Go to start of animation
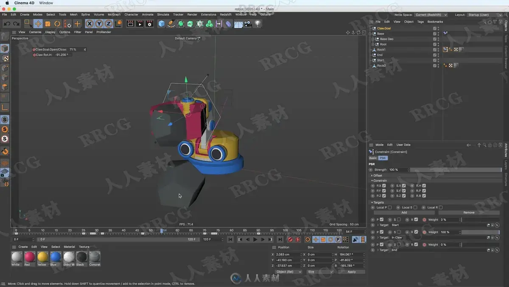509x287 pixels. (230, 239)
